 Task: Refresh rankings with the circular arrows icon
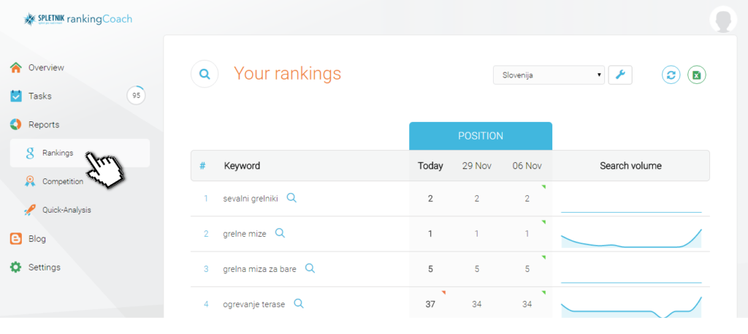(x=671, y=75)
